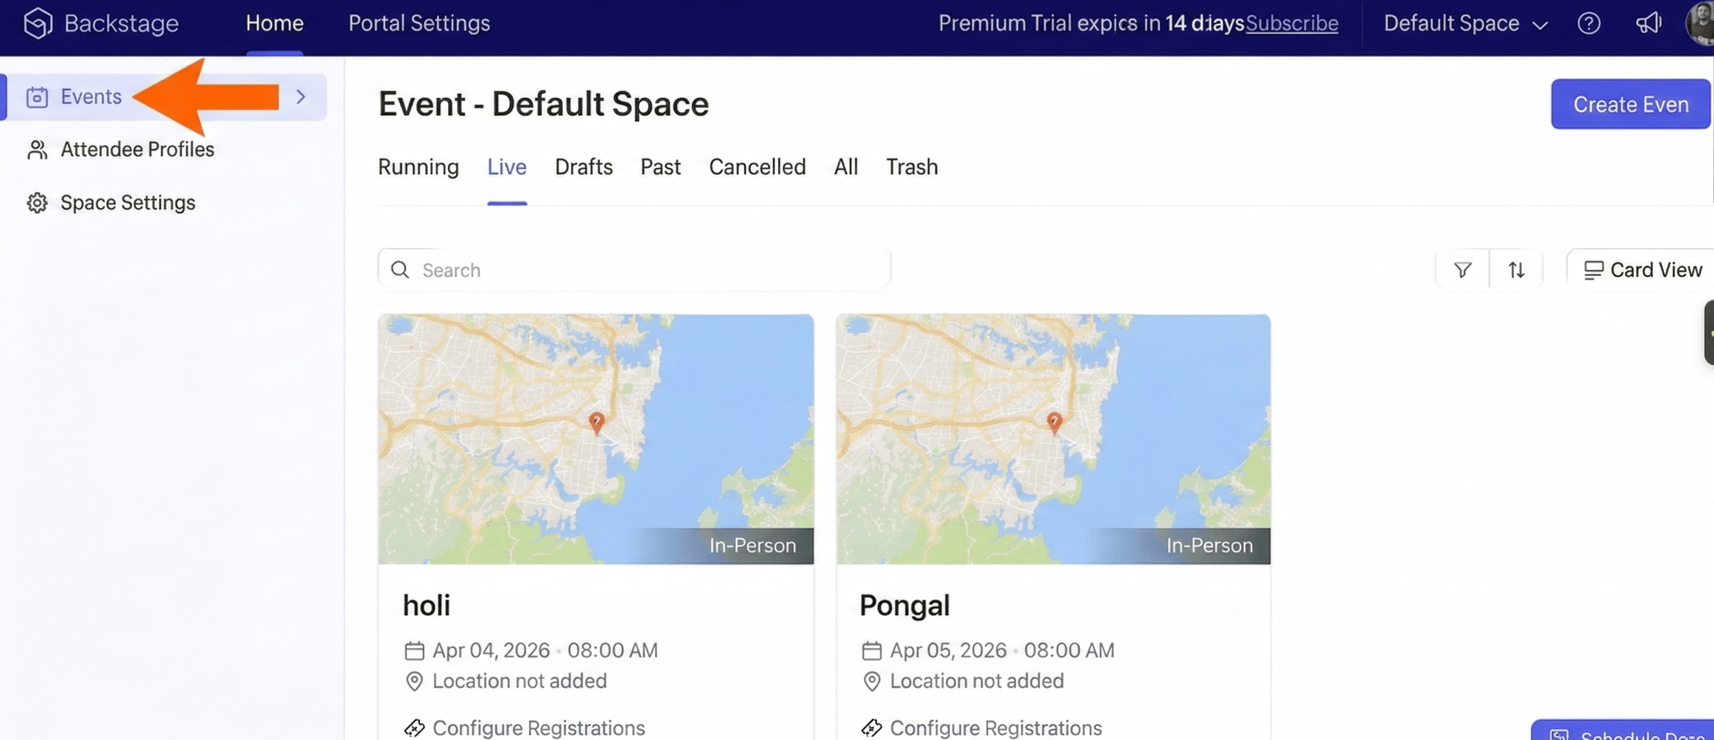Click the user avatar in header
Screen dimensions: 1714x740
coord(1700,23)
